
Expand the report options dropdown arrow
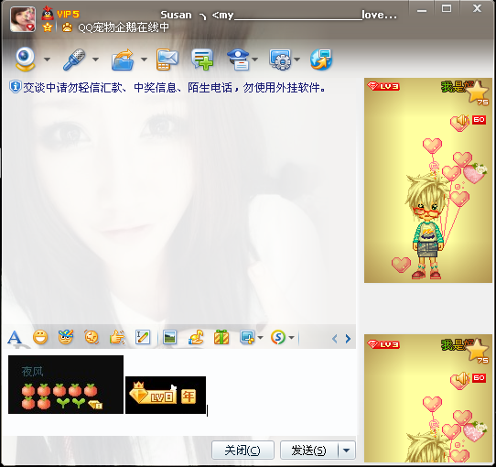click(x=254, y=60)
